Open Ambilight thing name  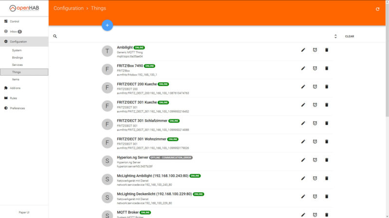[x=125, y=47]
